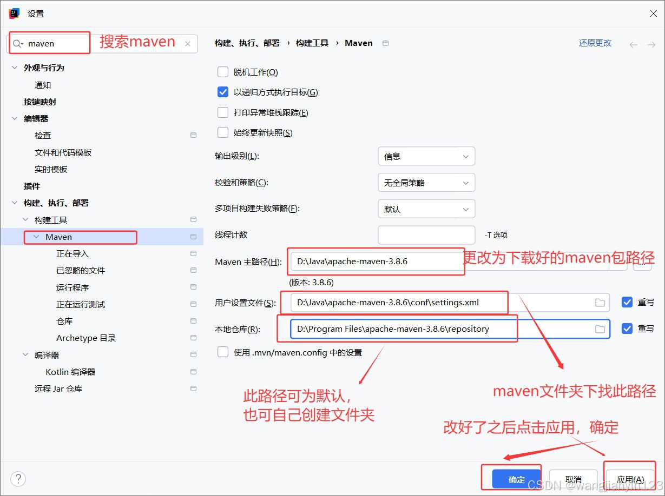Screen dimensions: 665x496
Task: Click project icon next to 仓库
Action: [193, 321]
